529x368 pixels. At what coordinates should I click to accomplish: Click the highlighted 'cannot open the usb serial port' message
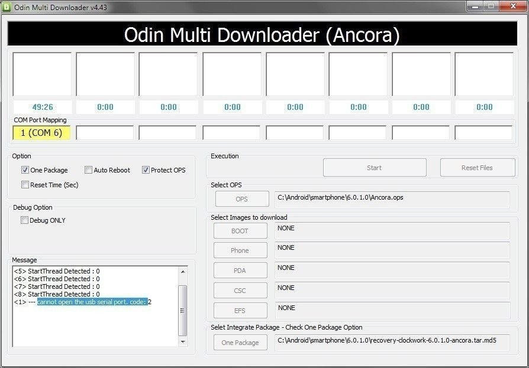coord(92,302)
